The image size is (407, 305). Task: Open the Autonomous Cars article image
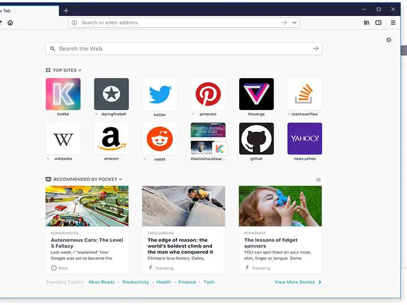pos(87,206)
